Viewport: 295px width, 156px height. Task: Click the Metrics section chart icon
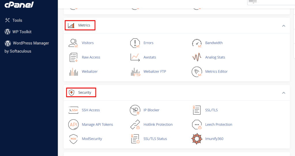71,25
